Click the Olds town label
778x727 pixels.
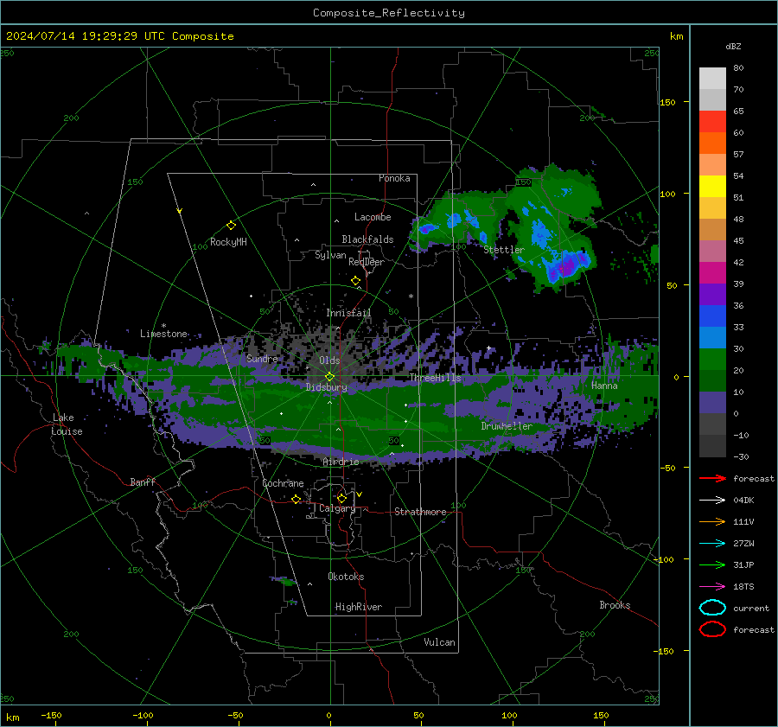coord(329,360)
